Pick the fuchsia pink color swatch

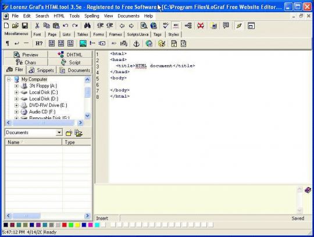90,225
